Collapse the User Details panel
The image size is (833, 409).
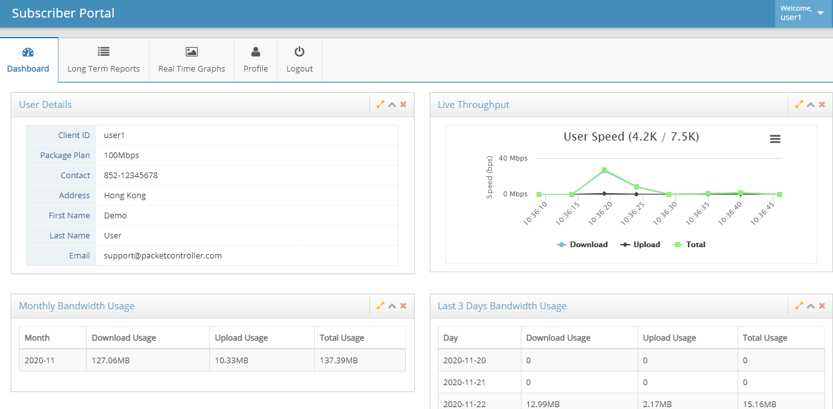point(392,105)
